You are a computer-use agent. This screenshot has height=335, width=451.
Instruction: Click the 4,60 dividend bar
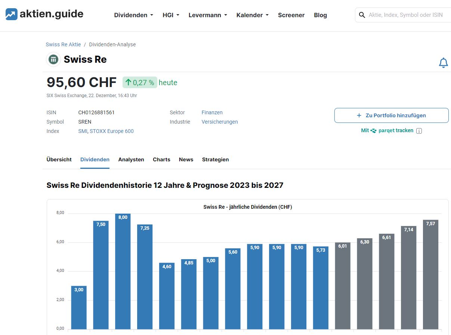pos(167,296)
